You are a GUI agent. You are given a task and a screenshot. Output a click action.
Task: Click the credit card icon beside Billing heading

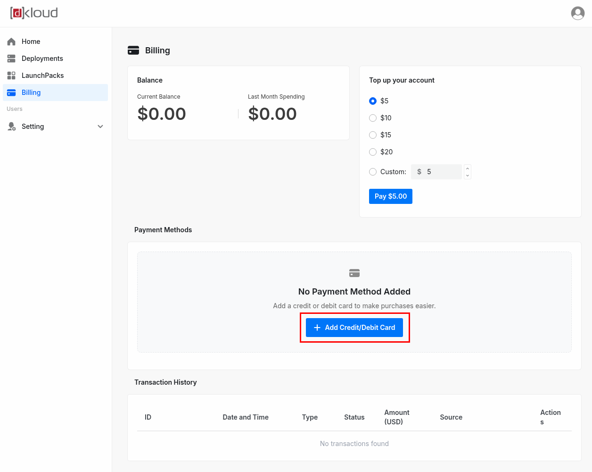(134, 50)
